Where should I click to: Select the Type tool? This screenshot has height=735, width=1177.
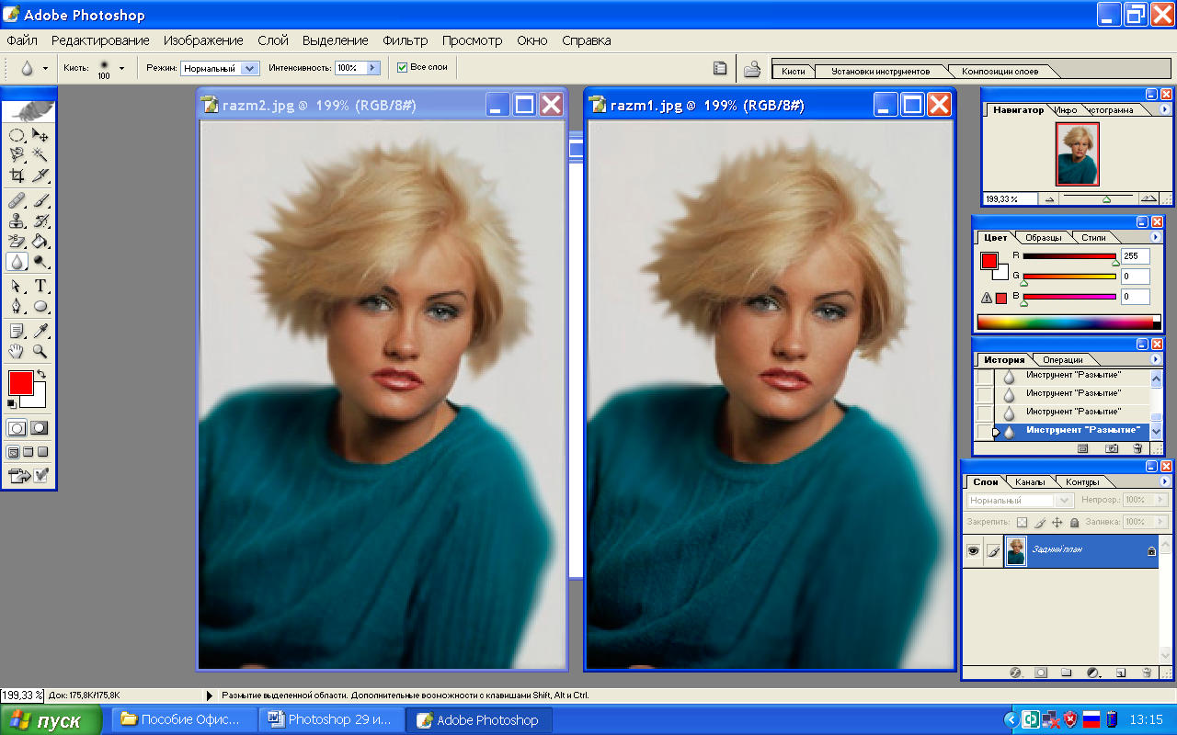[x=40, y=286]
